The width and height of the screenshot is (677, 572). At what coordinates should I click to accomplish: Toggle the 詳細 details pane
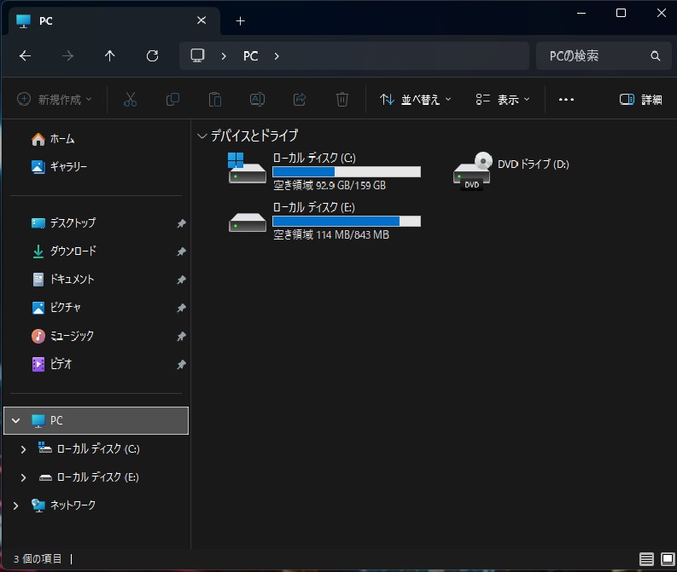pos(641,100)
